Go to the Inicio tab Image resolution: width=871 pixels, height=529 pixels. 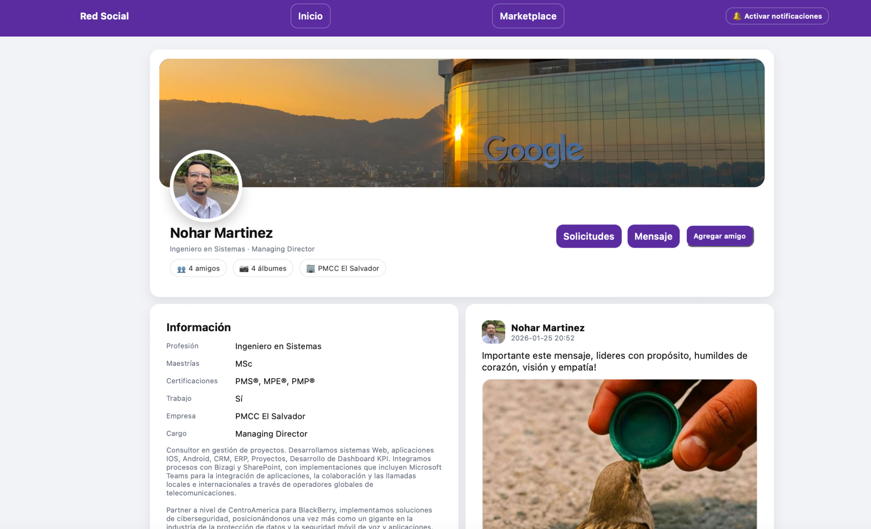click(x=310, y=16)
